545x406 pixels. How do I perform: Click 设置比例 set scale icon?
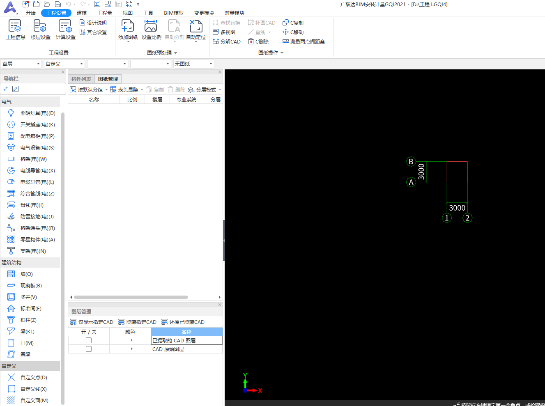point(151,26)
